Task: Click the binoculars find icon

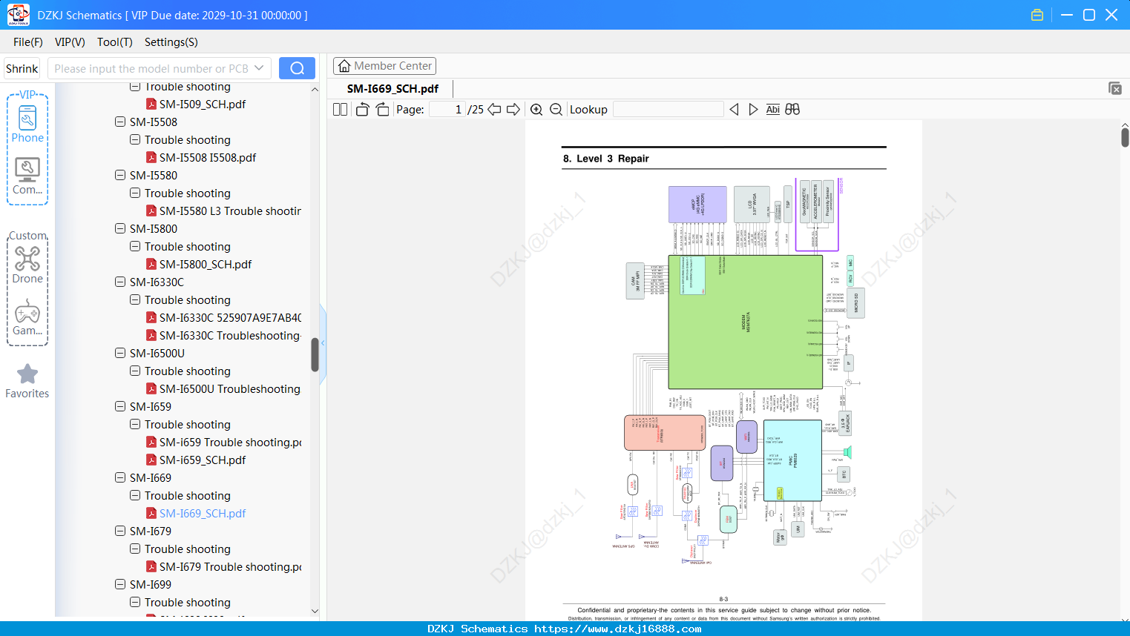Action: point(792,110)
